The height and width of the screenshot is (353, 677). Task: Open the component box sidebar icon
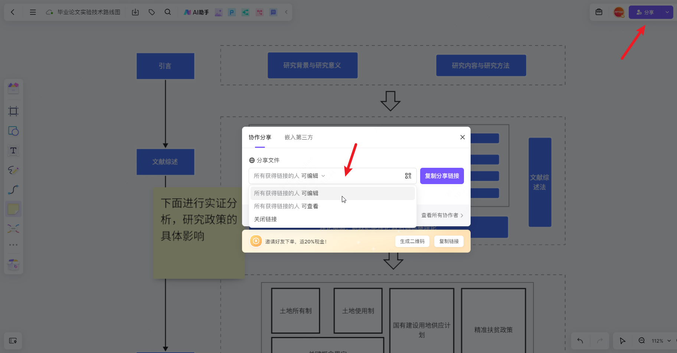13,264
